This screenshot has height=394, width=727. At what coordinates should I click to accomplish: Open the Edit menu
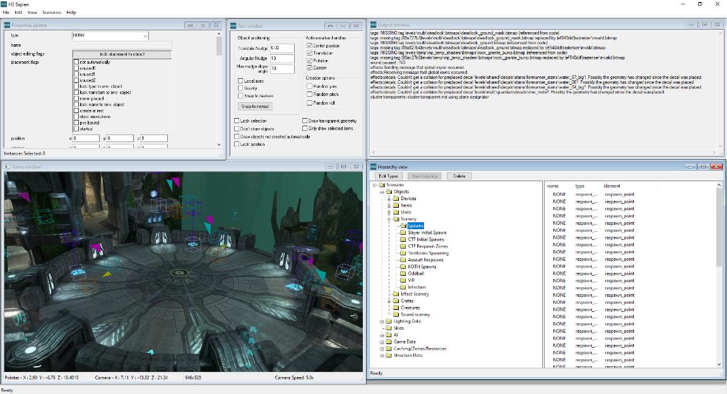click(x=18, y=13)
